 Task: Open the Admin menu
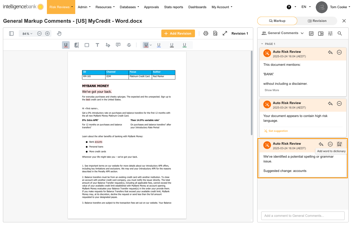coord(84,7)
